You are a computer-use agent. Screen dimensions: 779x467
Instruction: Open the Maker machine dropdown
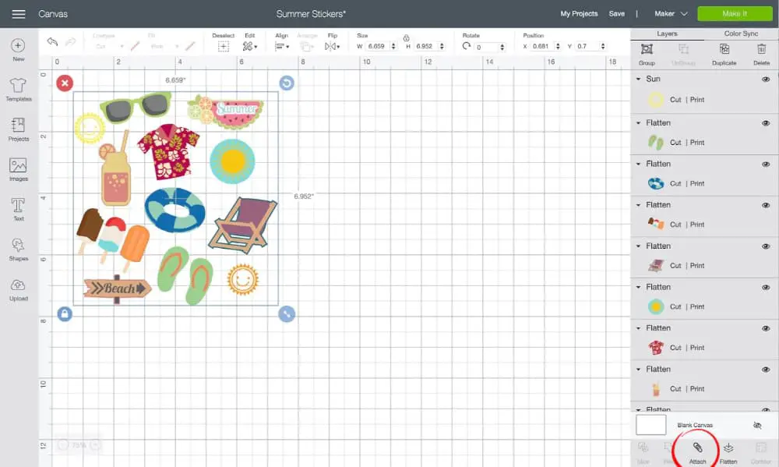(671, 14)
